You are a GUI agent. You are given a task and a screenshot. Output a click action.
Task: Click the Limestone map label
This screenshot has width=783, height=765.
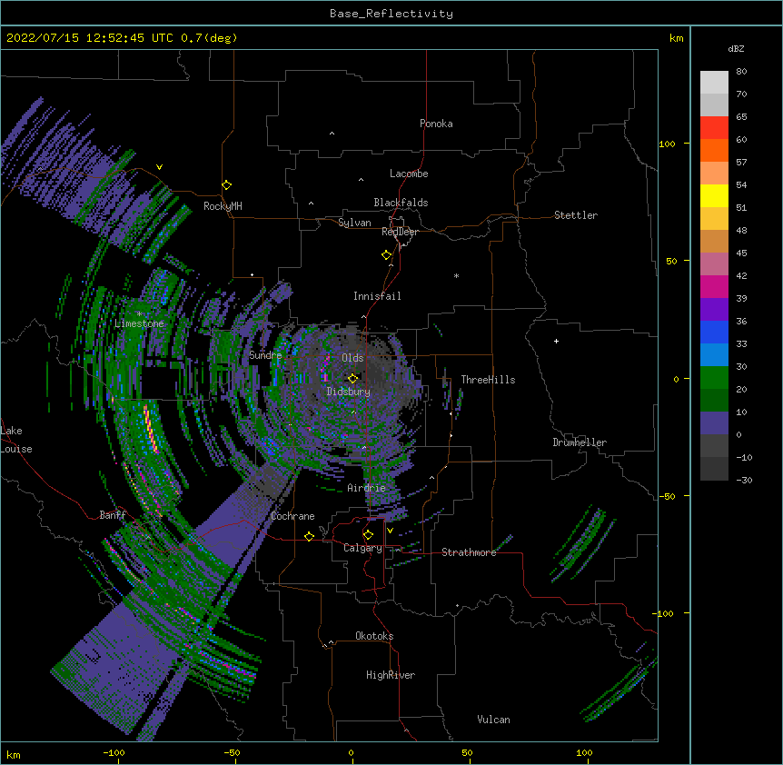point(139,323)
